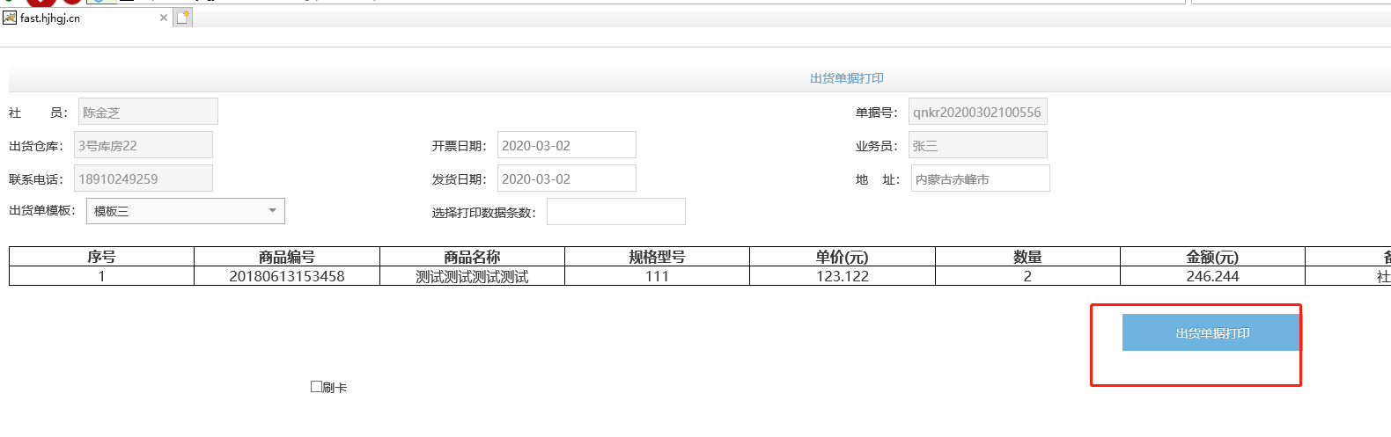The width and height of the screenshot is (1391, 437).
Task: Click the 单价(元) column header
Action: [x=843, y=257]
